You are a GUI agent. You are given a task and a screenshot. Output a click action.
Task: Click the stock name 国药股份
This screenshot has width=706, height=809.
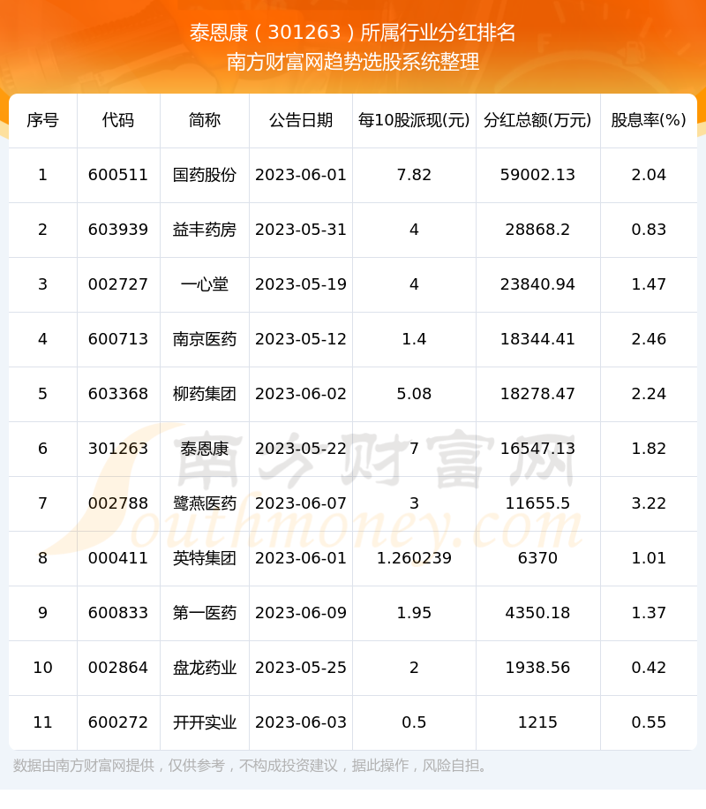(205, 175)
